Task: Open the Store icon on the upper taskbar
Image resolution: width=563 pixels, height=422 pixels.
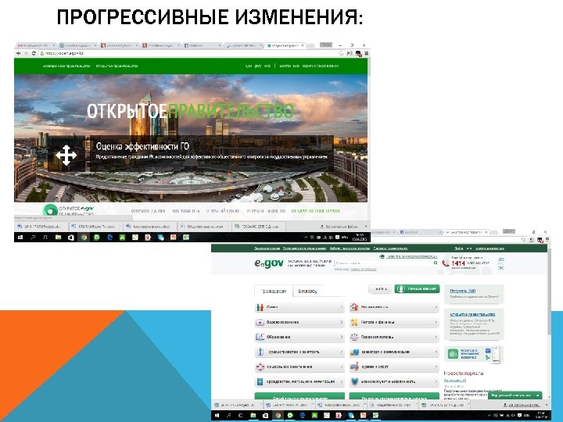Action: click(x=70, y=238)
